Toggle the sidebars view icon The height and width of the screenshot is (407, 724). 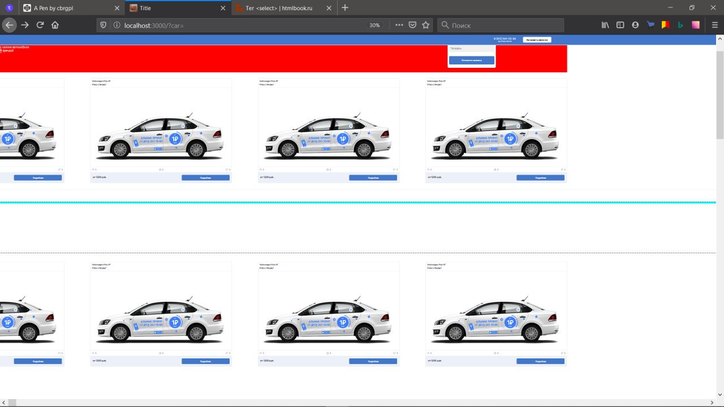620,25
